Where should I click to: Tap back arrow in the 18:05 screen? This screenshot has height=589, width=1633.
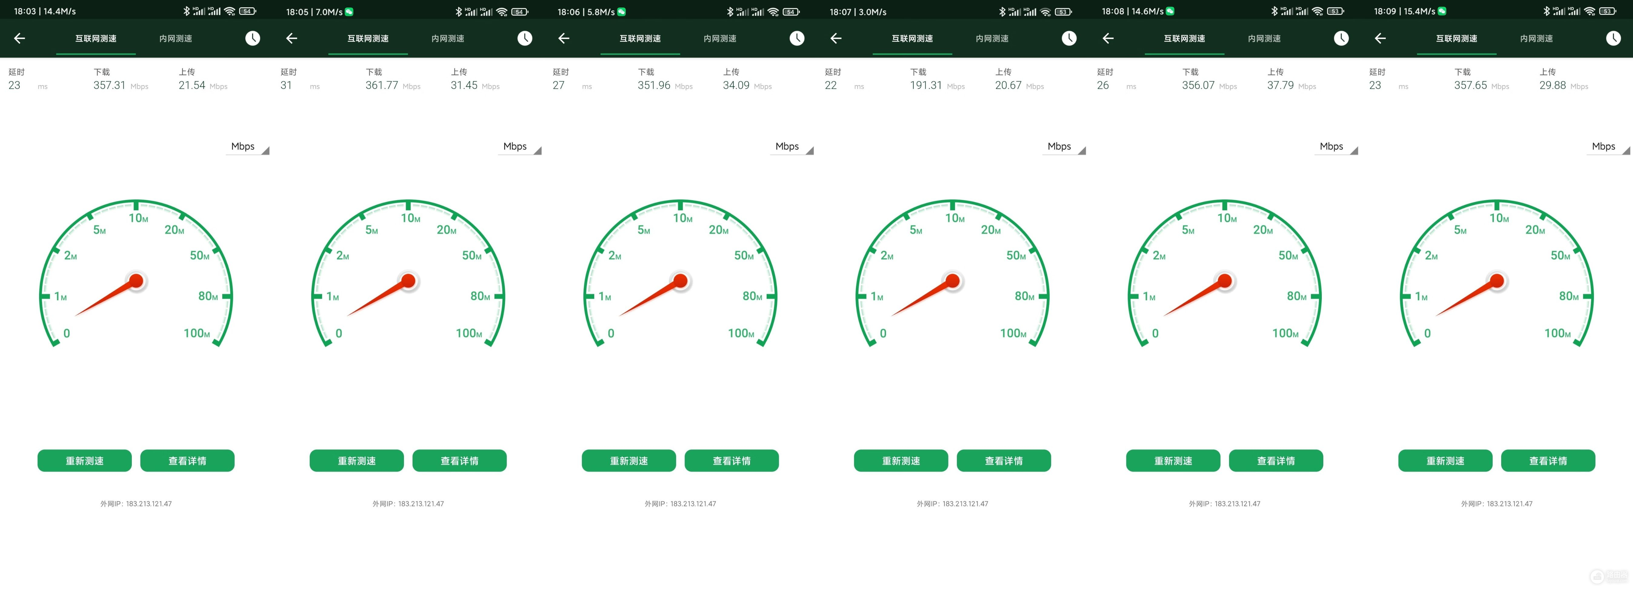pos(292,39)
